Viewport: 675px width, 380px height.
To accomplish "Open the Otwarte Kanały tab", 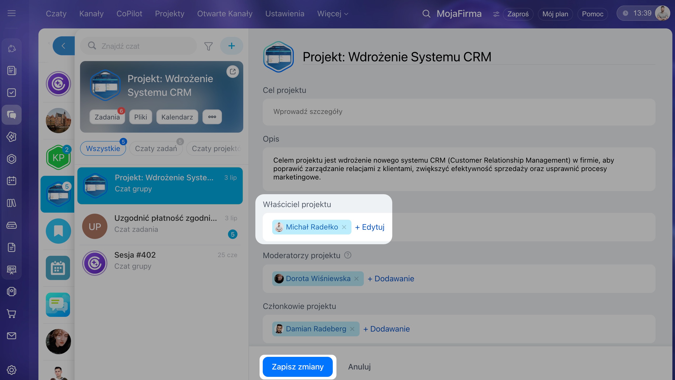I will coord(225,14).
